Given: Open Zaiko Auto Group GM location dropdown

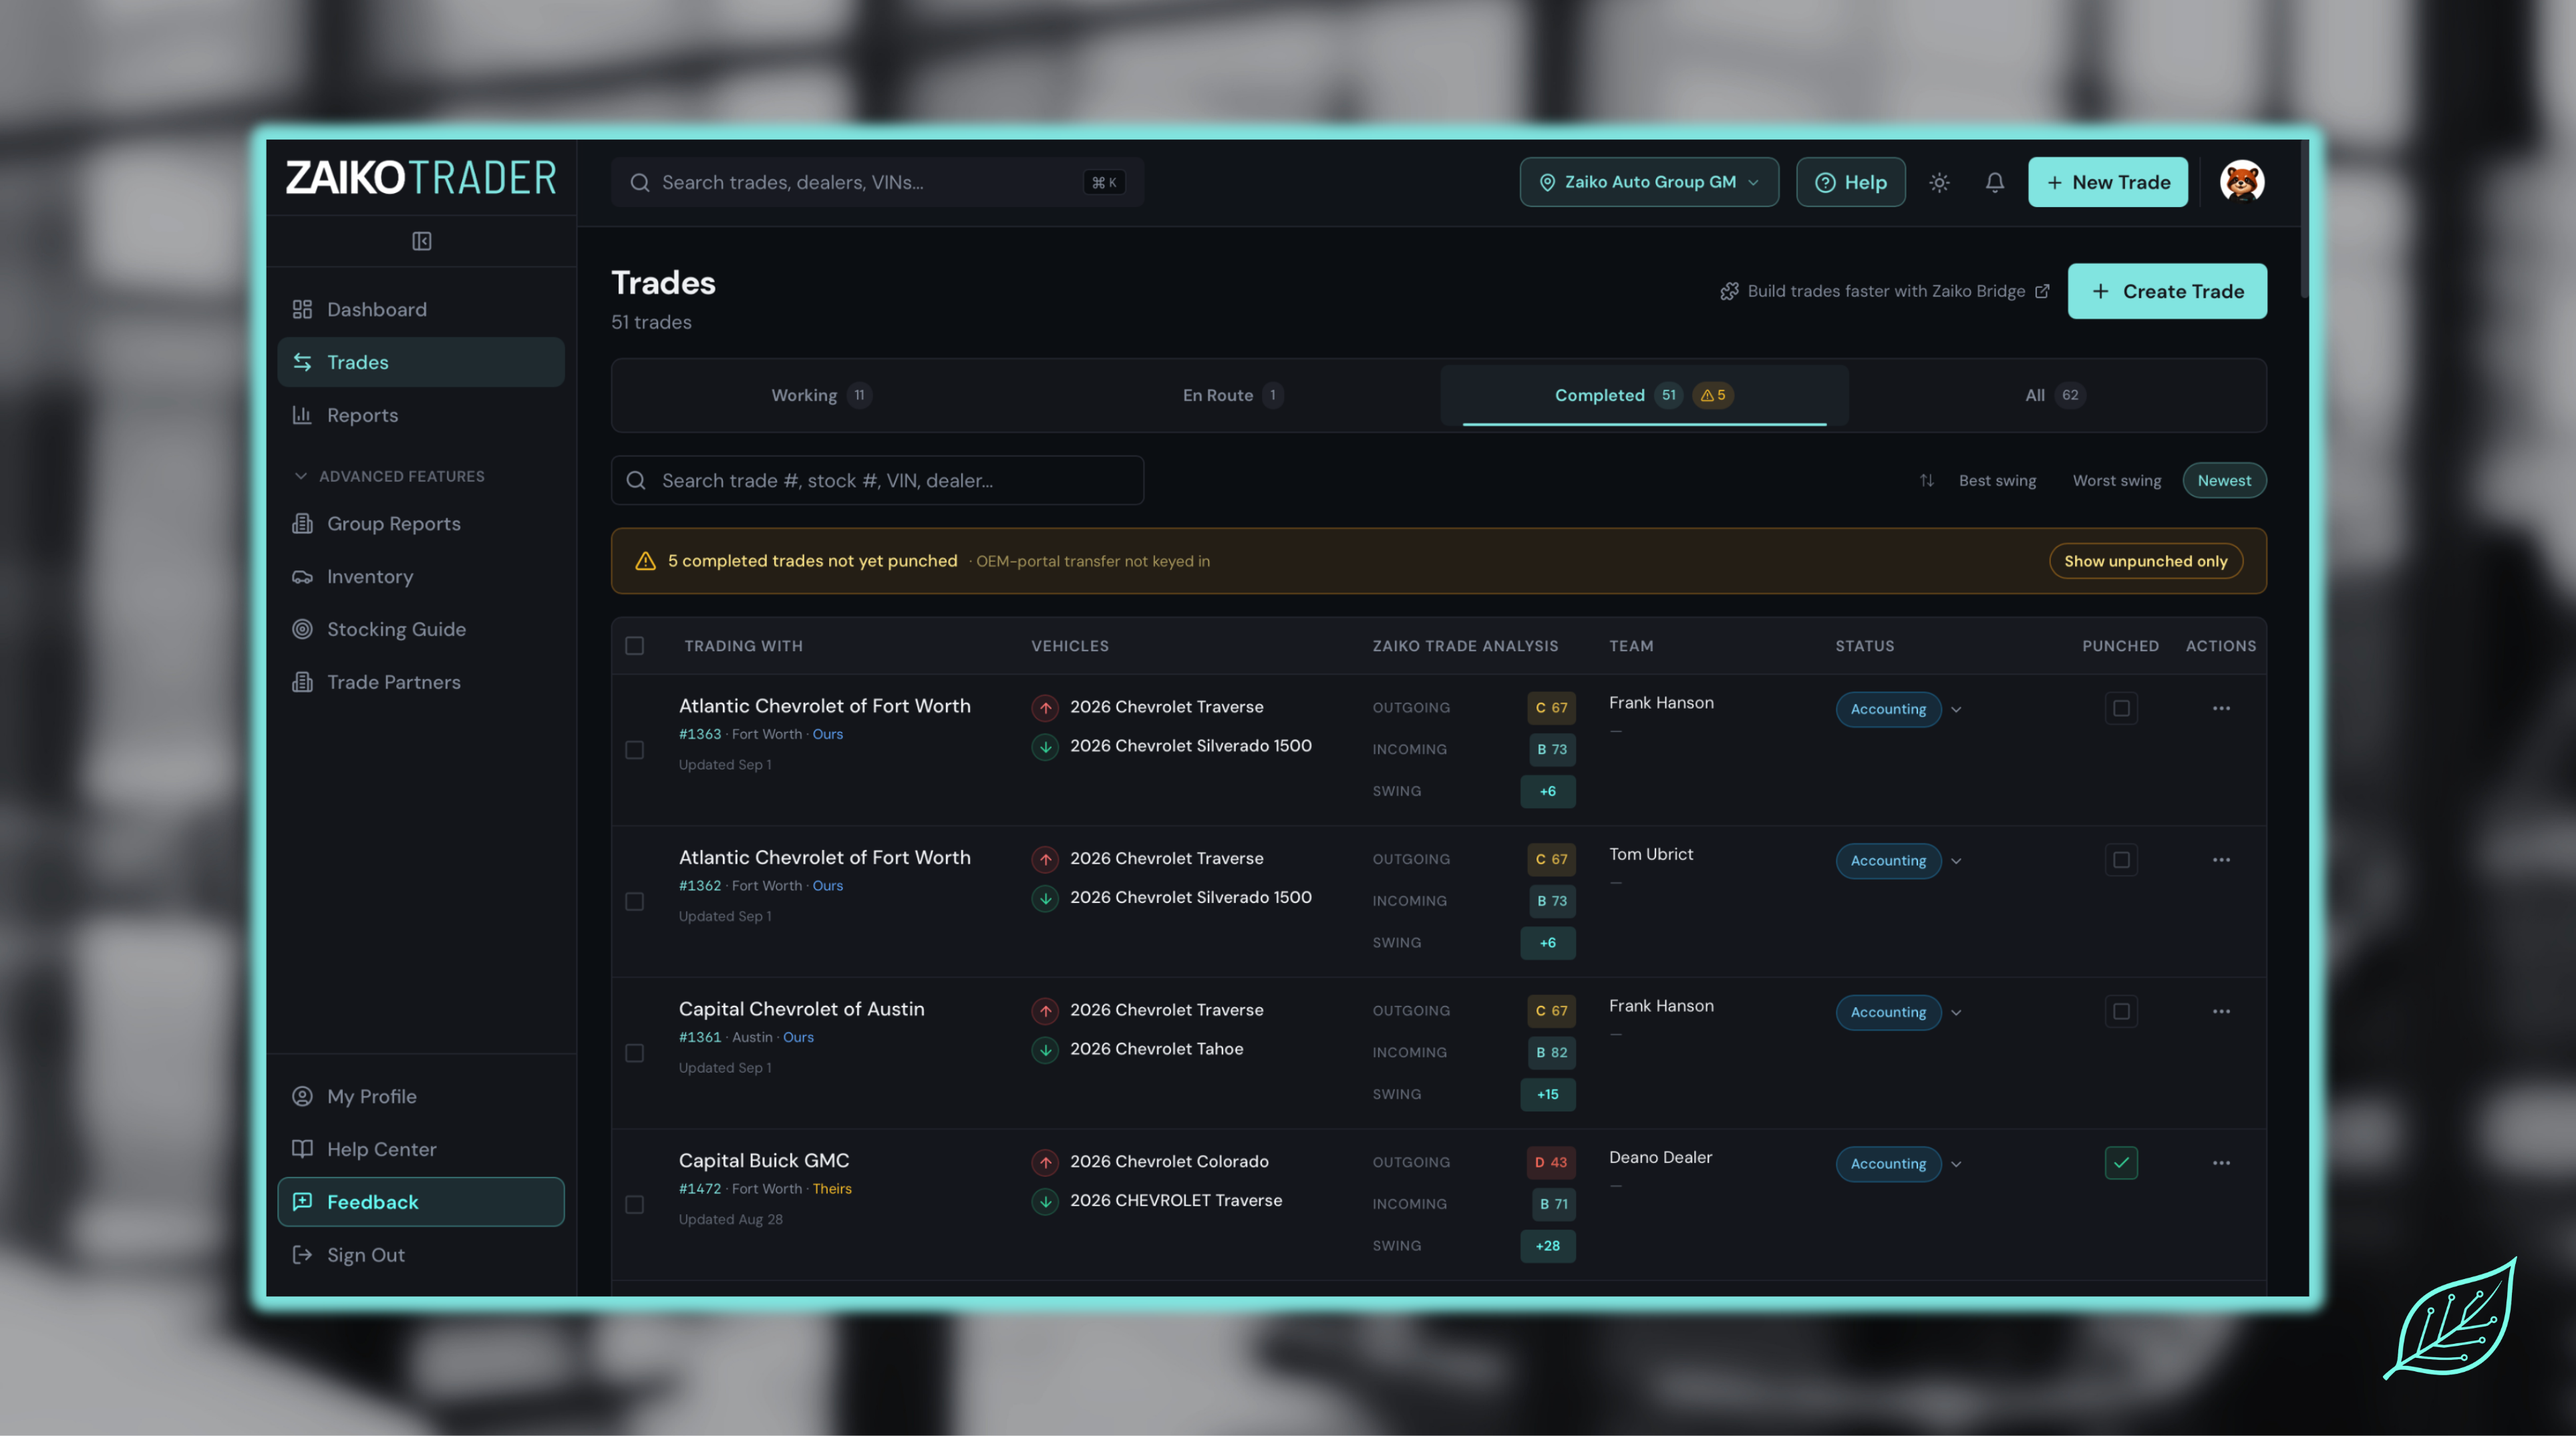Looking at the screenshot, I should (1649, 182).
